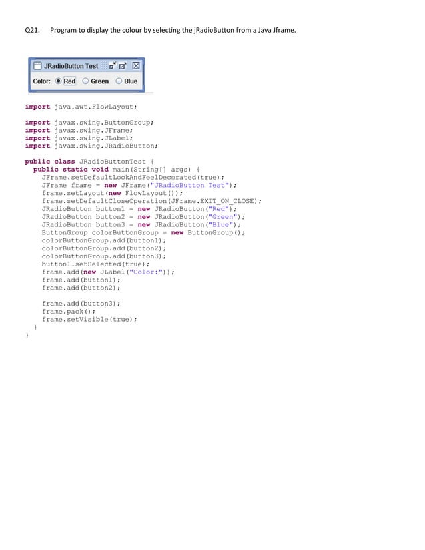
Task: Click the 'frame.setLayout(new FlowLayout())' line
Action: pos(112,193)
